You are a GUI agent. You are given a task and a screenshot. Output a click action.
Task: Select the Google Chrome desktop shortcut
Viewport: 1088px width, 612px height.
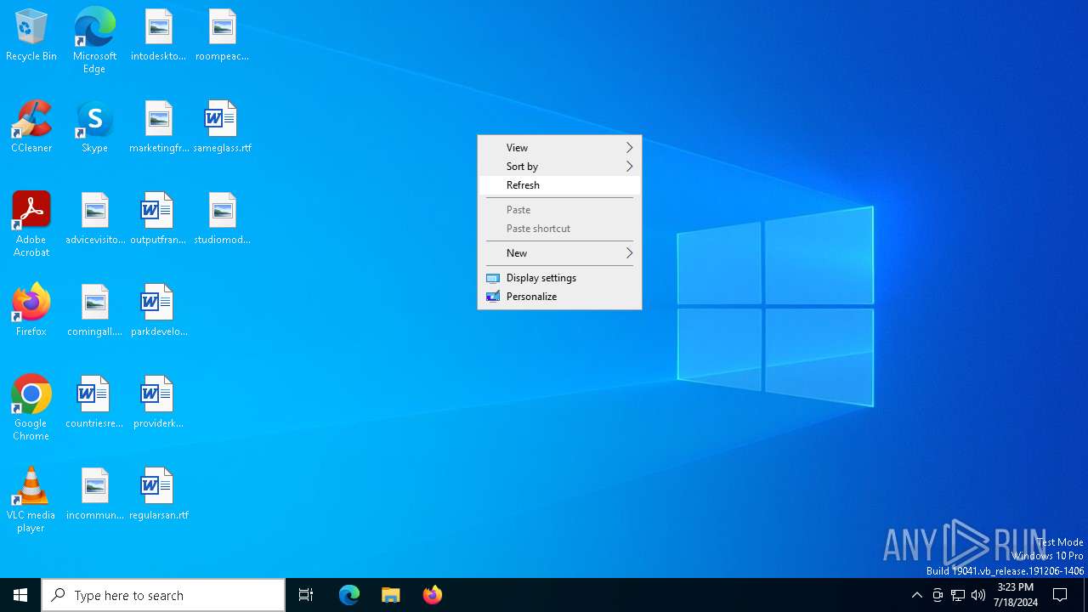pos(31,408)
